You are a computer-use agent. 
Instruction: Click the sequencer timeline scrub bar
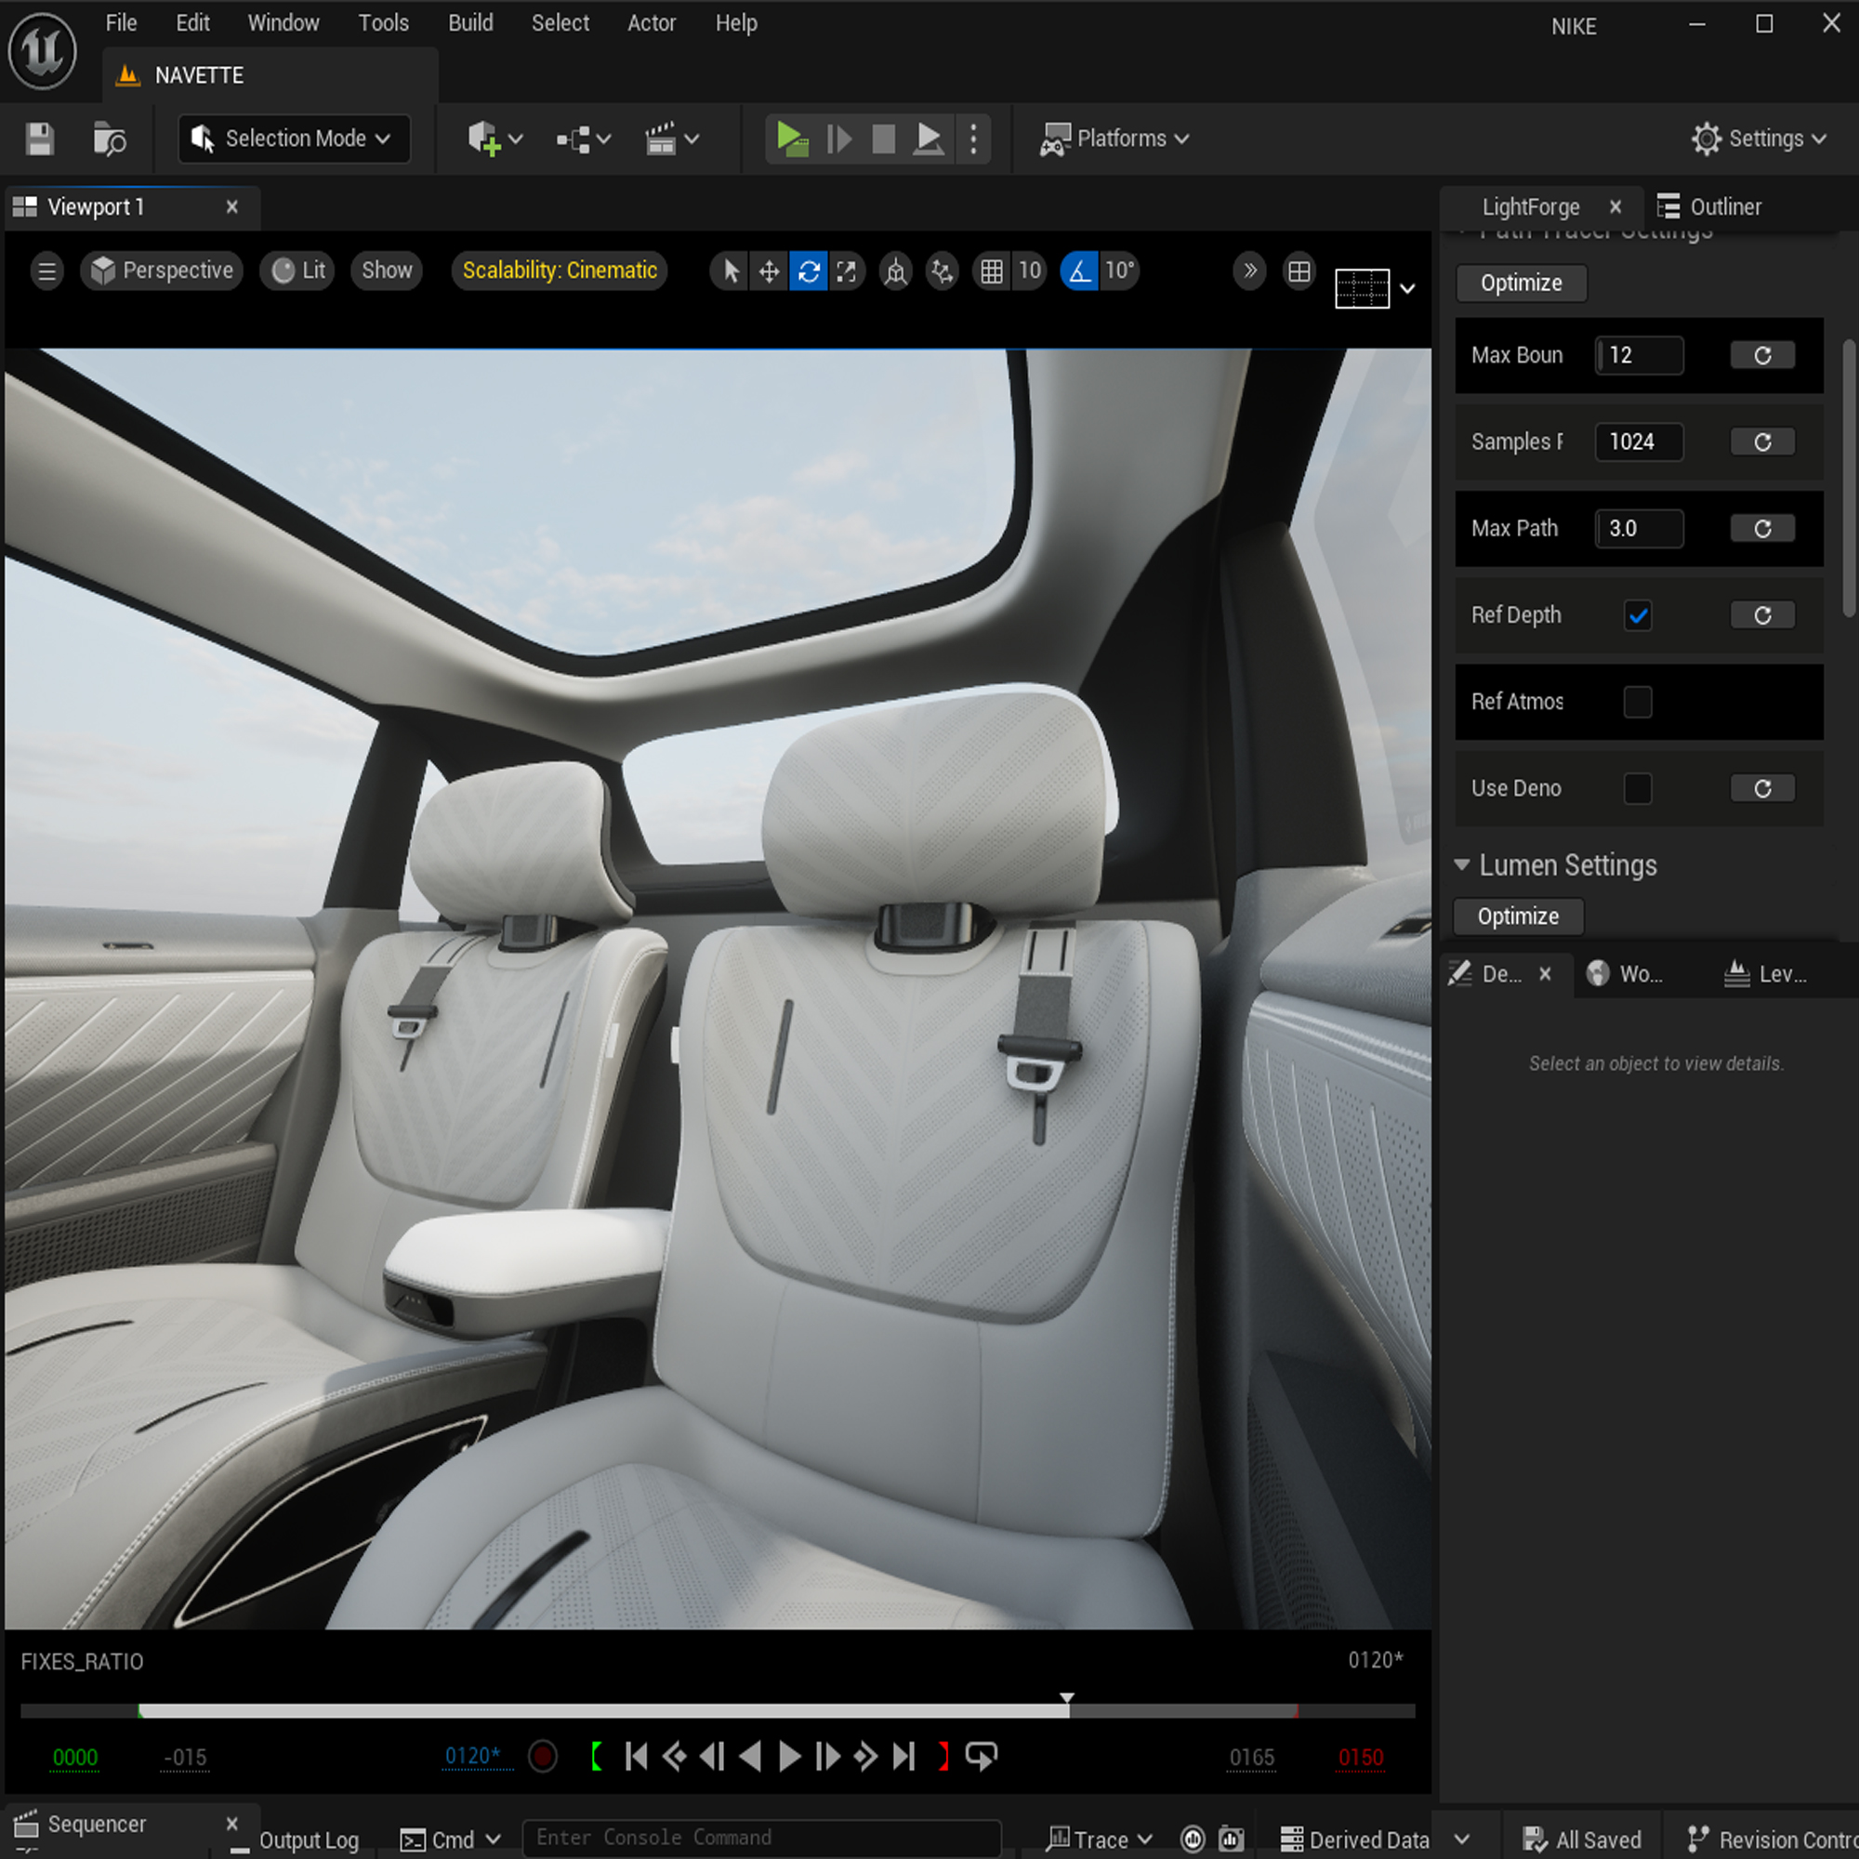pos(674,1711)
